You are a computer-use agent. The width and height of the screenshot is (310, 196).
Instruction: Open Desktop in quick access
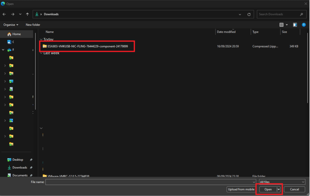18,160
